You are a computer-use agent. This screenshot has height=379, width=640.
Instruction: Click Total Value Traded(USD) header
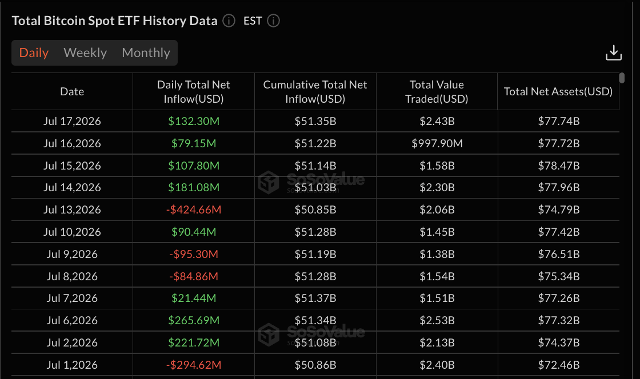[x=437, y=92]
